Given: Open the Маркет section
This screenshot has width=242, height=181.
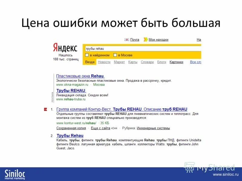Looking at the screenshot, I should 119,62.
